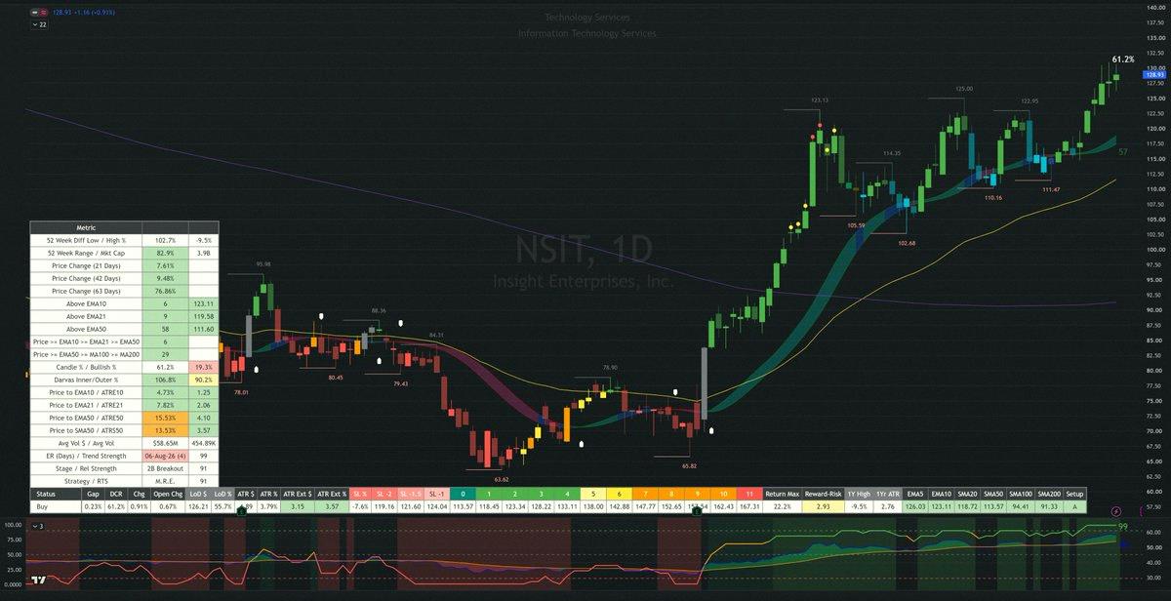
Task: Open the earnings marker below the ATR $ column
Action: coord(241,511)
